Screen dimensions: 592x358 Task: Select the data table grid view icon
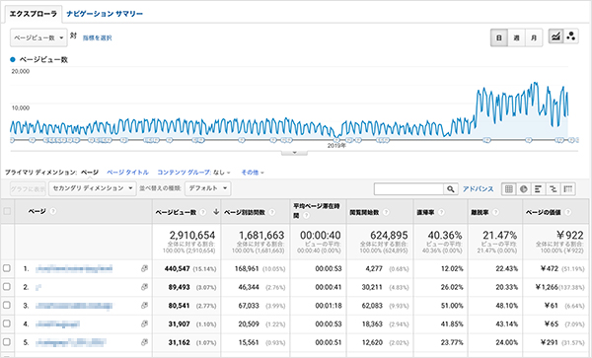tap(508, 189)
